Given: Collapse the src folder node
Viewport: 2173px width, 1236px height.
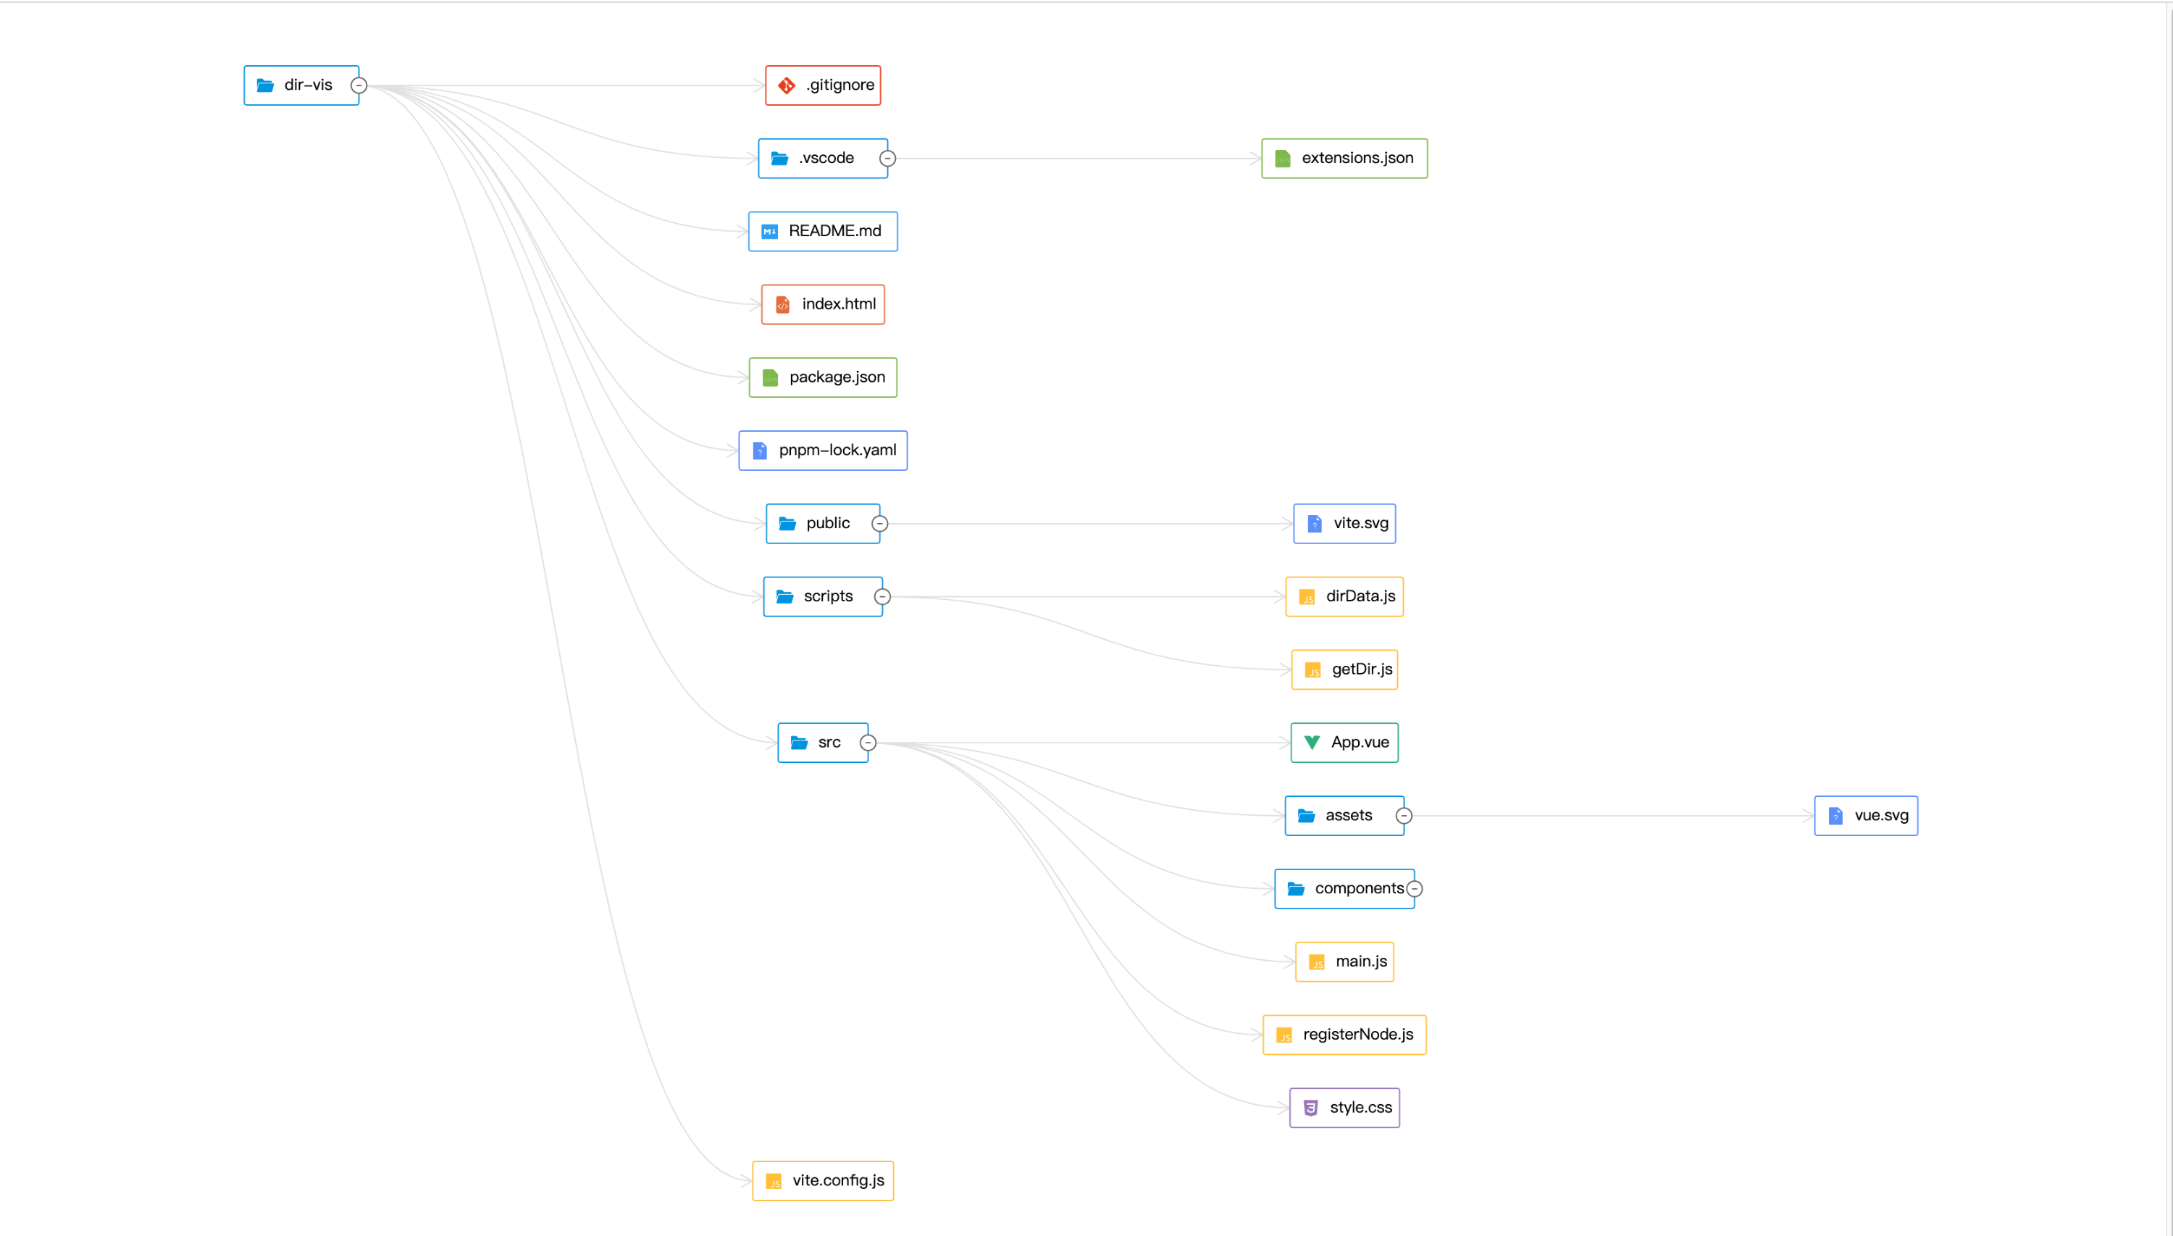Looking at the screenshot, I should (868, 743).
